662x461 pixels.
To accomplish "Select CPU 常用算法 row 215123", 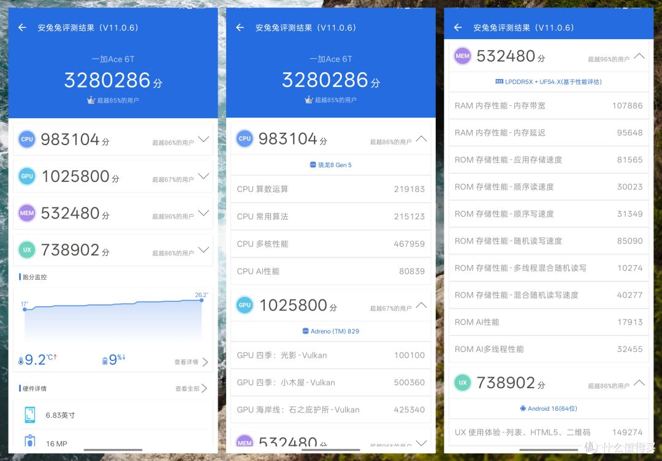I will 330,216.
